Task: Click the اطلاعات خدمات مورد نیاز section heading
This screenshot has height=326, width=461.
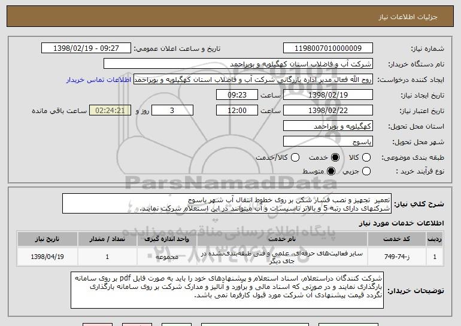Action: pos(401,223)
